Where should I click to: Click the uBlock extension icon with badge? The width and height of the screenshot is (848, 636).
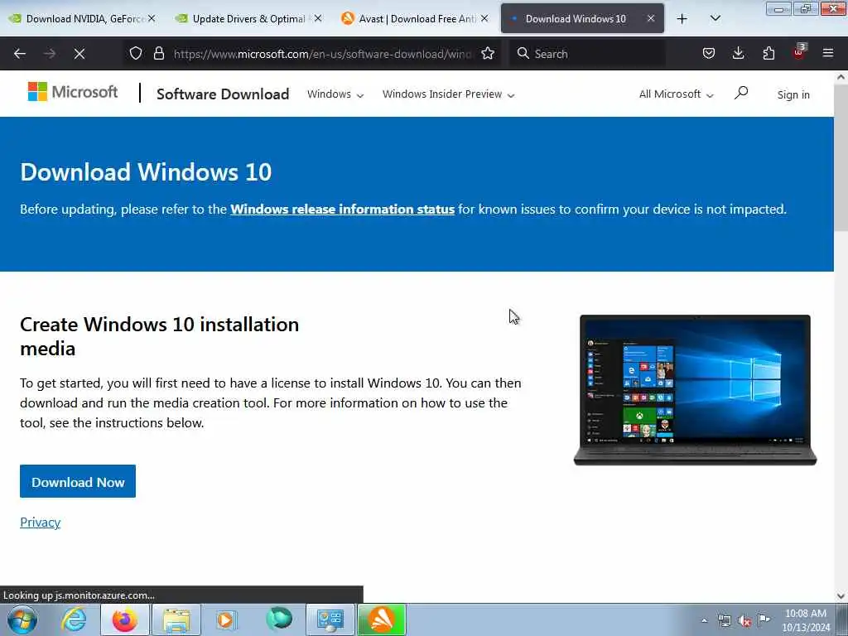coord(799,52)
